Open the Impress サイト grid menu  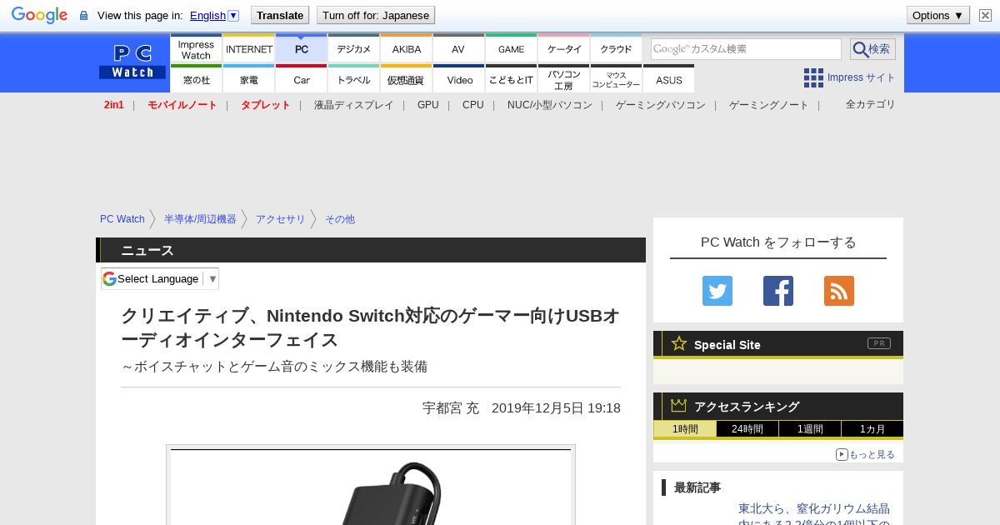(x=849, y=77)
